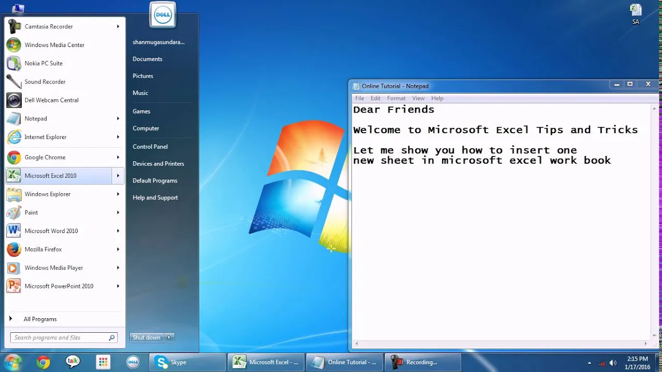Open Windows Media Player icon

[14, 268]
